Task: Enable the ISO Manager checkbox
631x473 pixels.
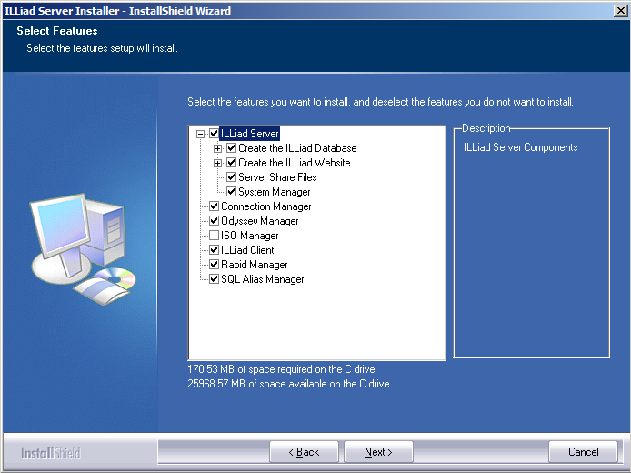Action: click(x=215, y=236)
